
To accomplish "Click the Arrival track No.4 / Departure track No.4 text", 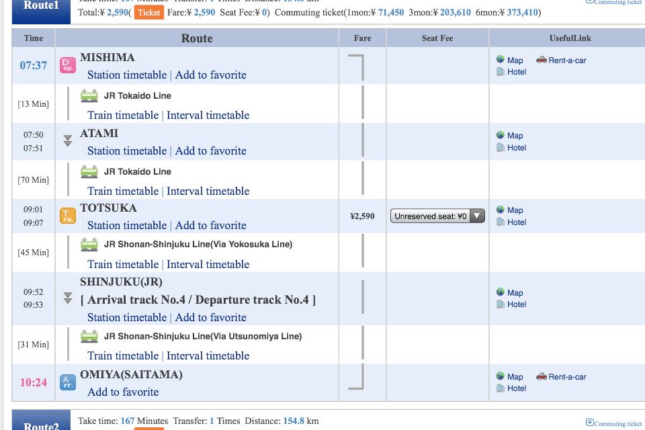I will (198, 300).
